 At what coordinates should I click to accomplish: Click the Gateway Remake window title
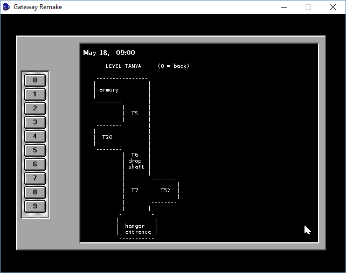pyautogui.click(x=38, y=7)
